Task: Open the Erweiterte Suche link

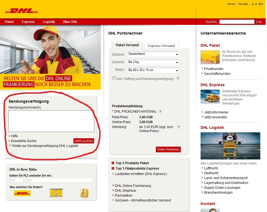Action: 24,141
